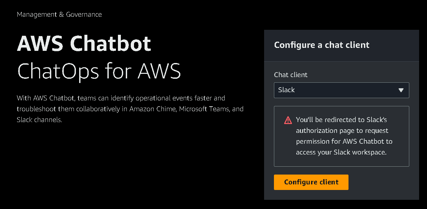This screenshot has width=427, height=209.
Task: Click the dropdown arrow beside Slack
Action: (401, 90)
